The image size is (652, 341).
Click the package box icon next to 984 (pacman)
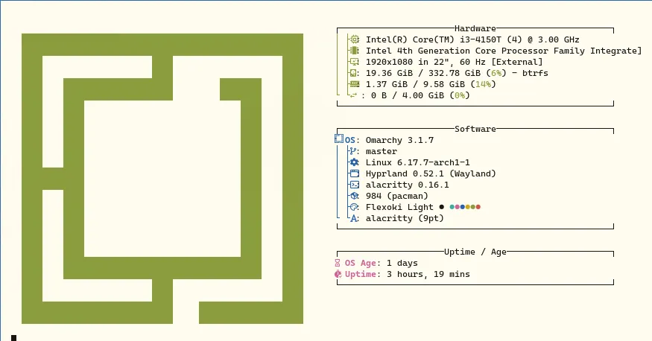coord(354,196)
